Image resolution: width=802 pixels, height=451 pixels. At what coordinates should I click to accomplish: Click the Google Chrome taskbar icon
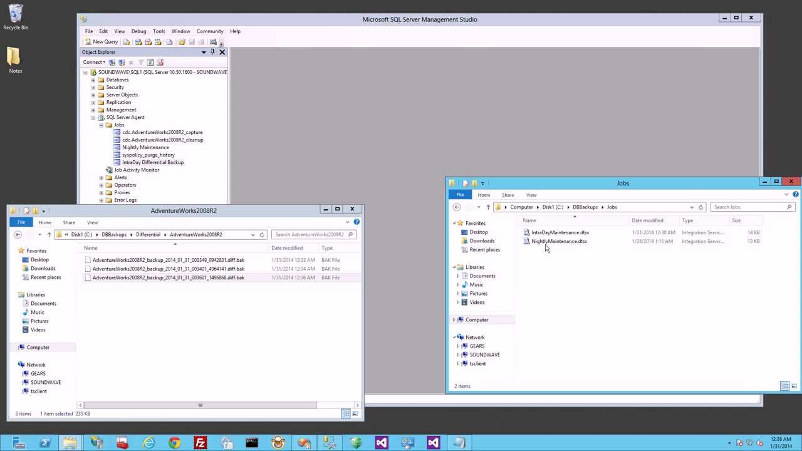tap(174, 443)
